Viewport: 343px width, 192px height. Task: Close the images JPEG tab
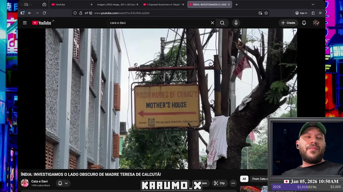click(137, 5)
